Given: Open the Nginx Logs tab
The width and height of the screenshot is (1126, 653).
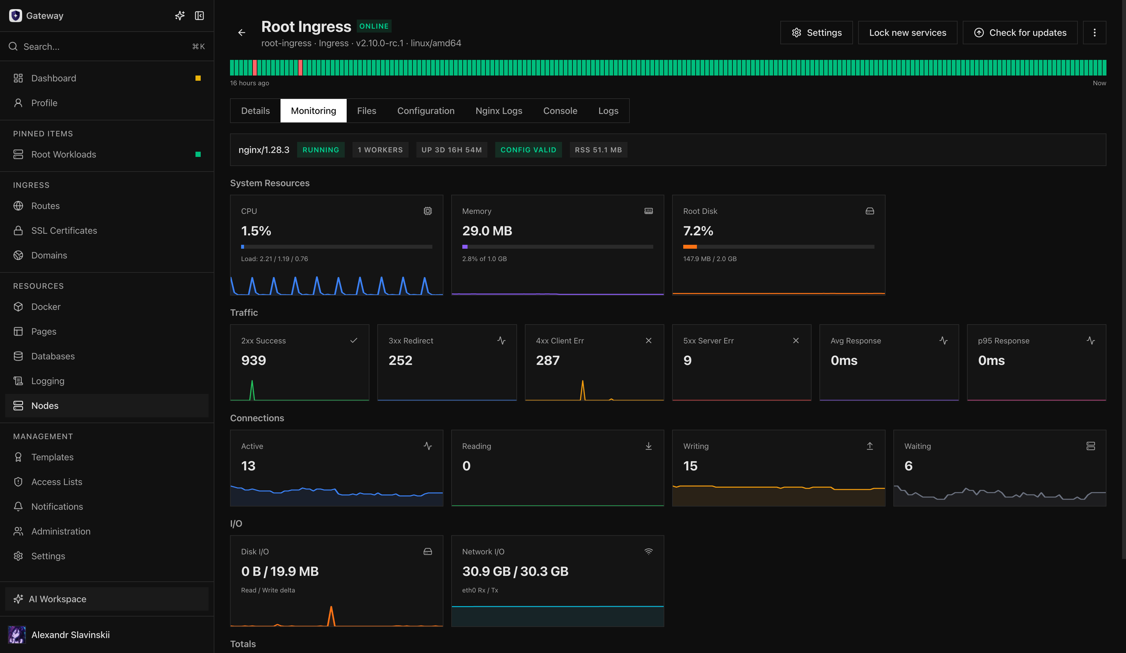Looking at the screenshot, I should 499,111.
